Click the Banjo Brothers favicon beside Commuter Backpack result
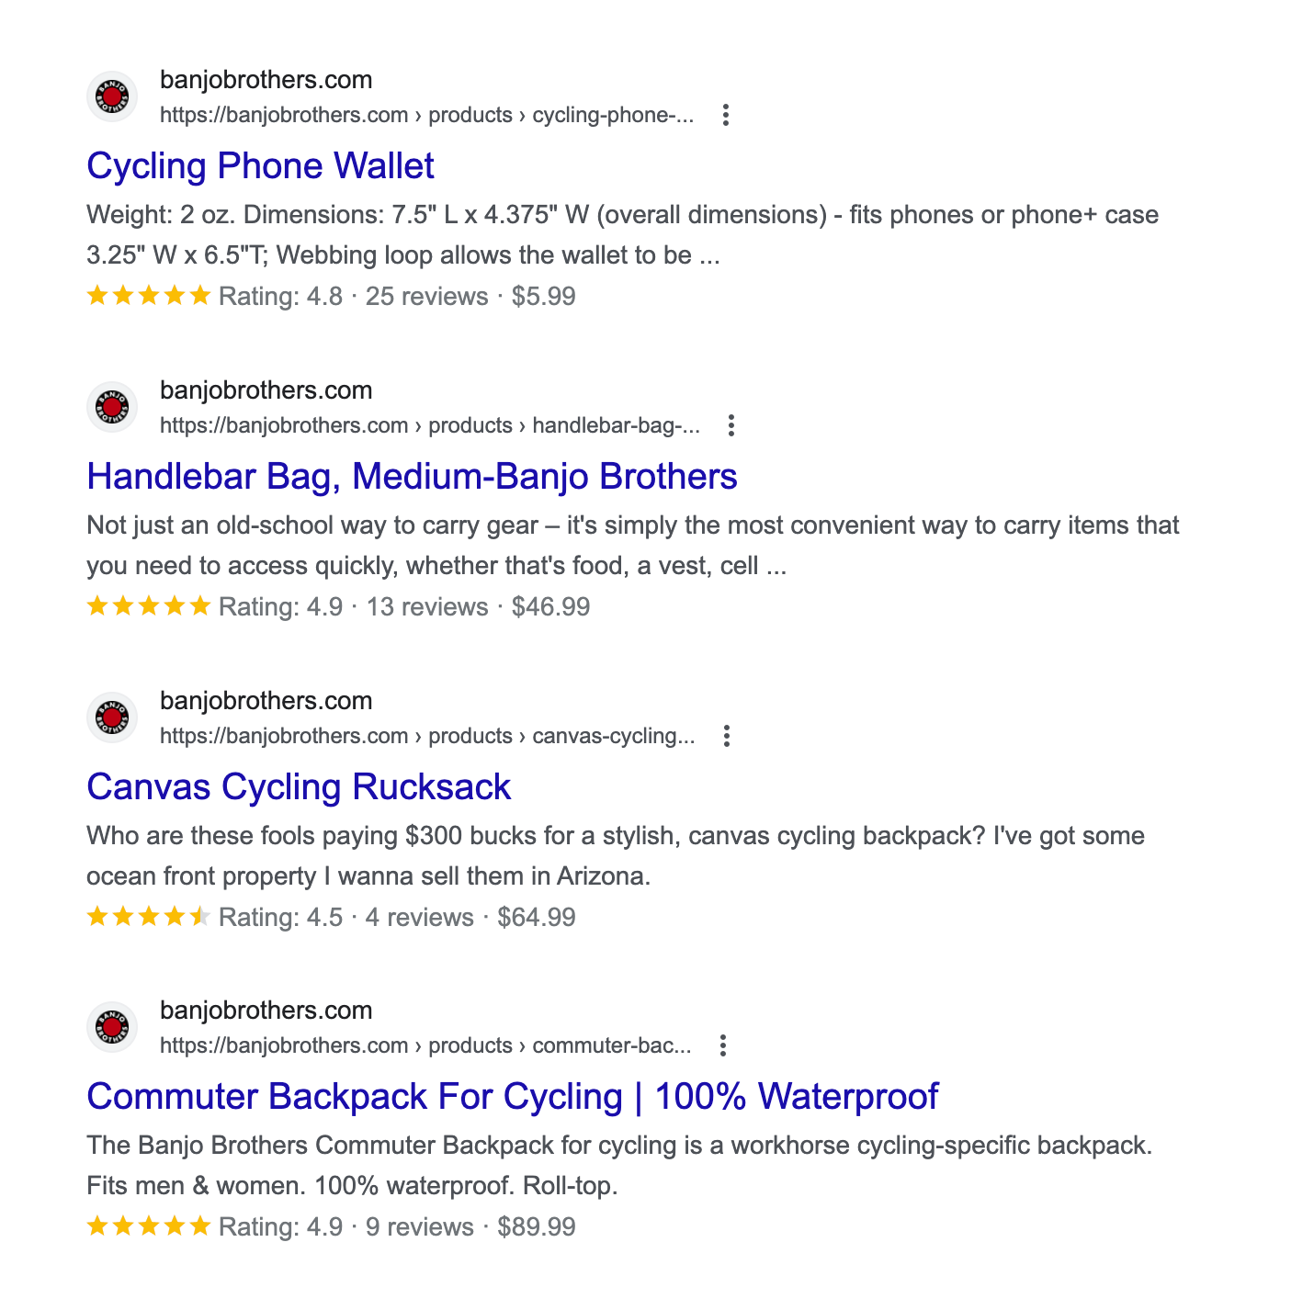The image size is (1314, 1310). tap(112, 1027)
